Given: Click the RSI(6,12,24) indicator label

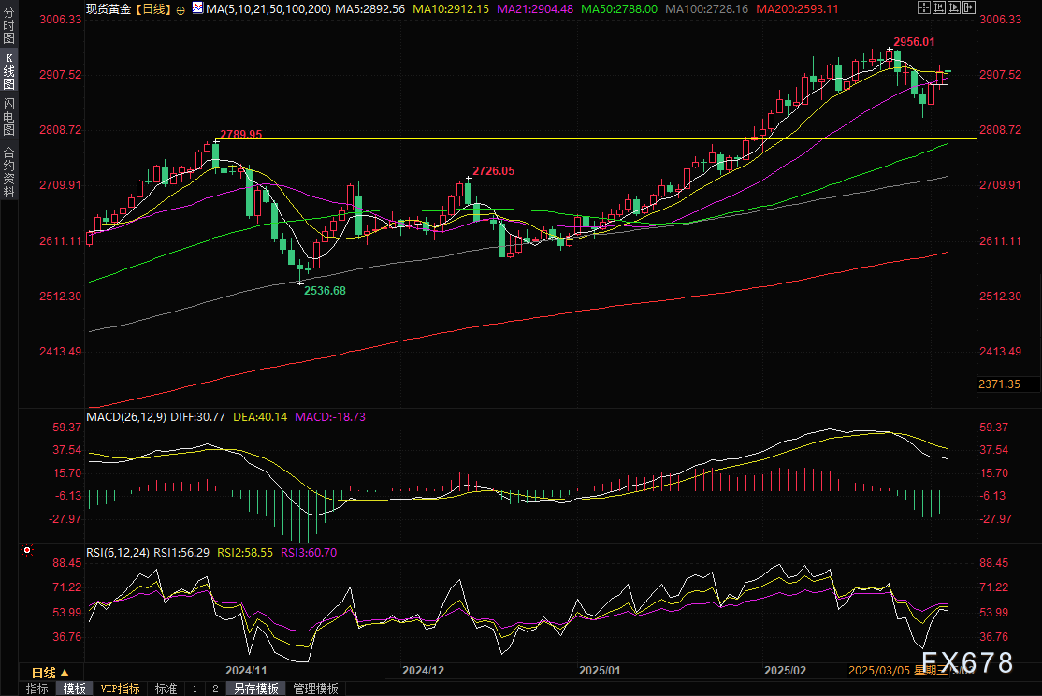Looking at the screenshot, I should [118, 553].
